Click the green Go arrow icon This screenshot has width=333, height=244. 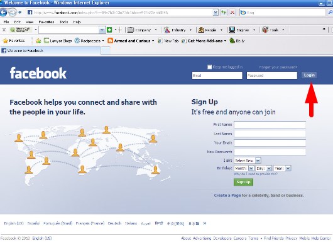(109, 30)
